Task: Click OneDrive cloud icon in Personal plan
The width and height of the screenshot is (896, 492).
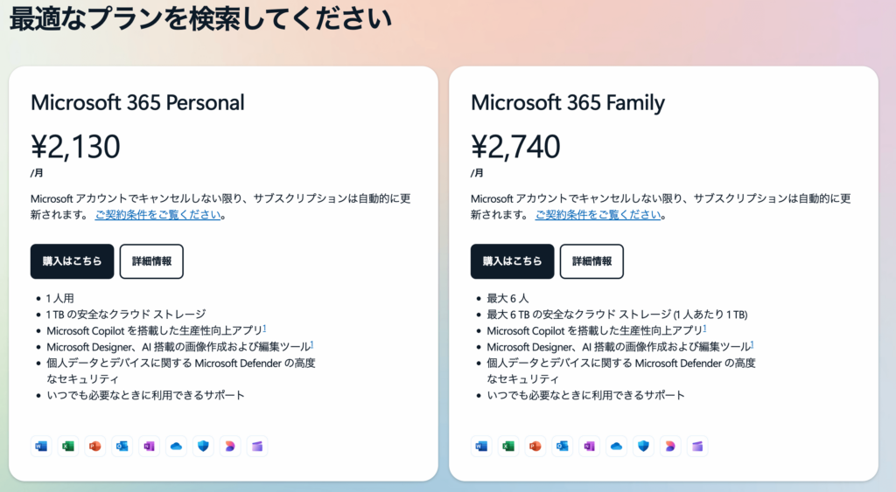Action: pos(176,447)
